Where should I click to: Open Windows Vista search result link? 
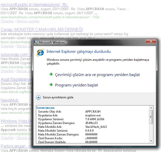pos(16,121)
